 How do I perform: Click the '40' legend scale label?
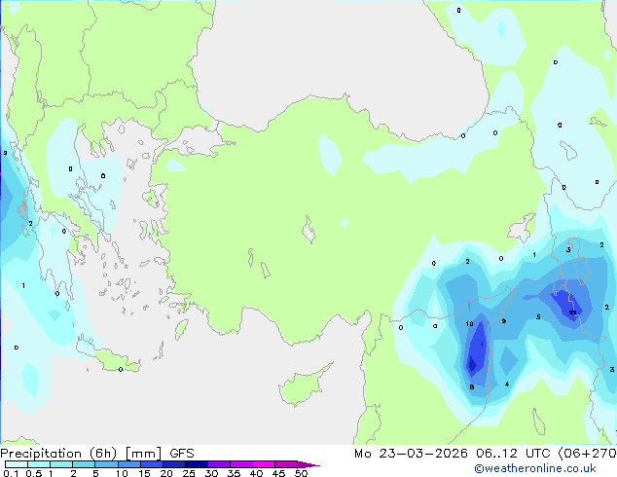pos(256,473)
